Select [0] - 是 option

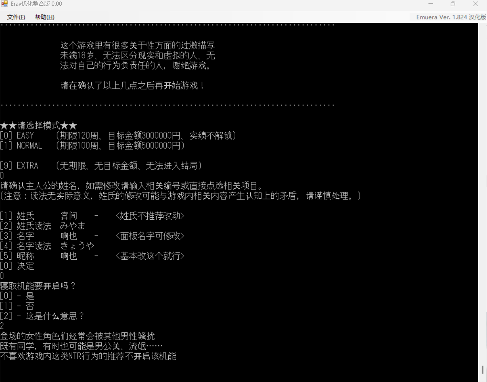tap(17, 296)
